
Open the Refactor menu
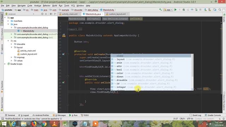47,6
